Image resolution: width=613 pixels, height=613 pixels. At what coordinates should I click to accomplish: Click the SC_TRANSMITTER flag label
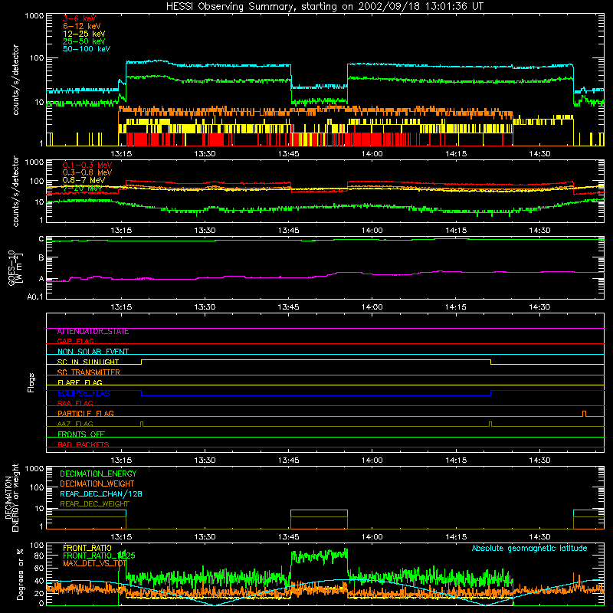coord(88,372)
